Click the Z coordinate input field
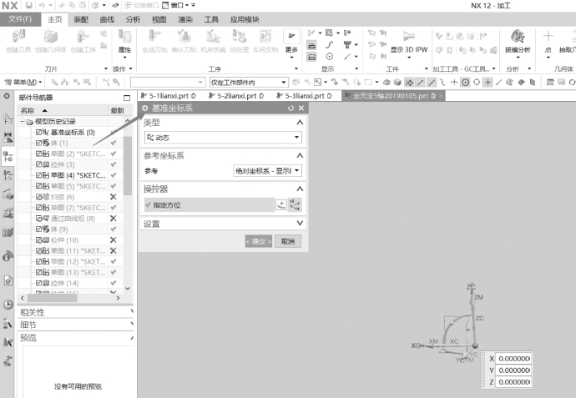576x398 pixels. click(x=513, y=382)
